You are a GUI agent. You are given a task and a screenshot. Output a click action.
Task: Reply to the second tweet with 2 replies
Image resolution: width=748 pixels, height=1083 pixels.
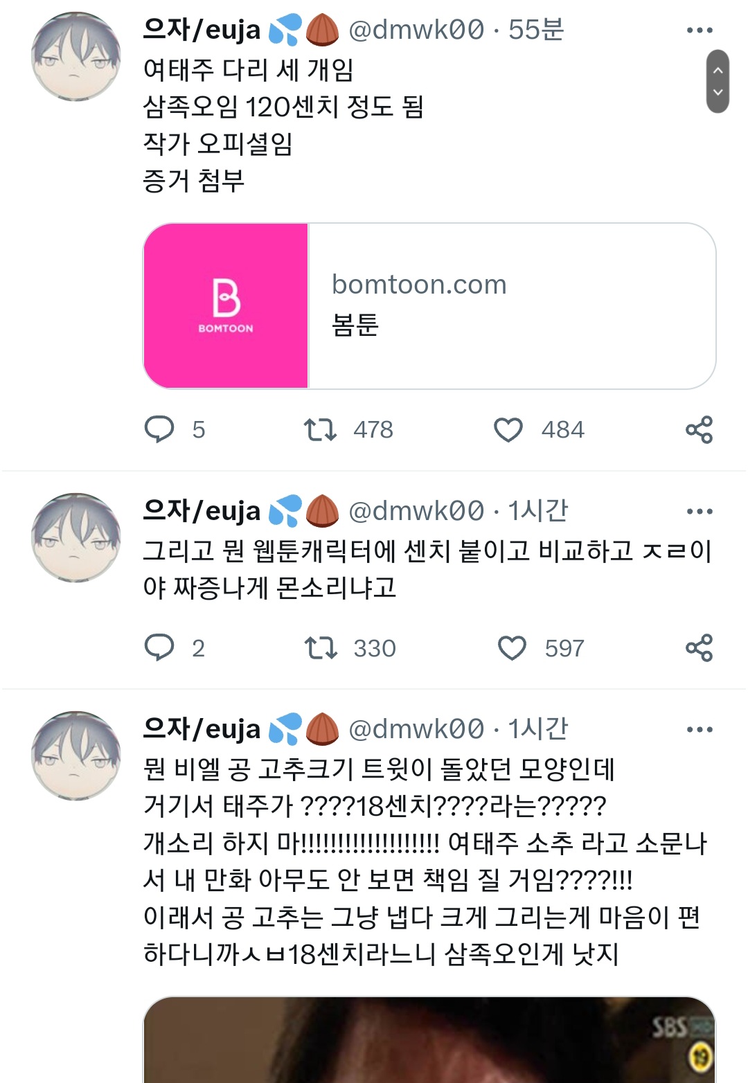(159, 648)
